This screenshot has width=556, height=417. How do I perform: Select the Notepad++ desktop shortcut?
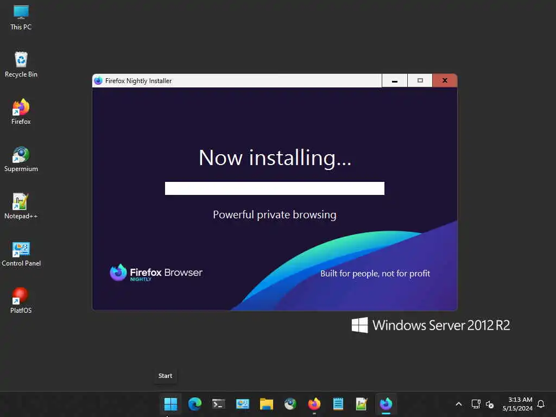coord(21,207)
